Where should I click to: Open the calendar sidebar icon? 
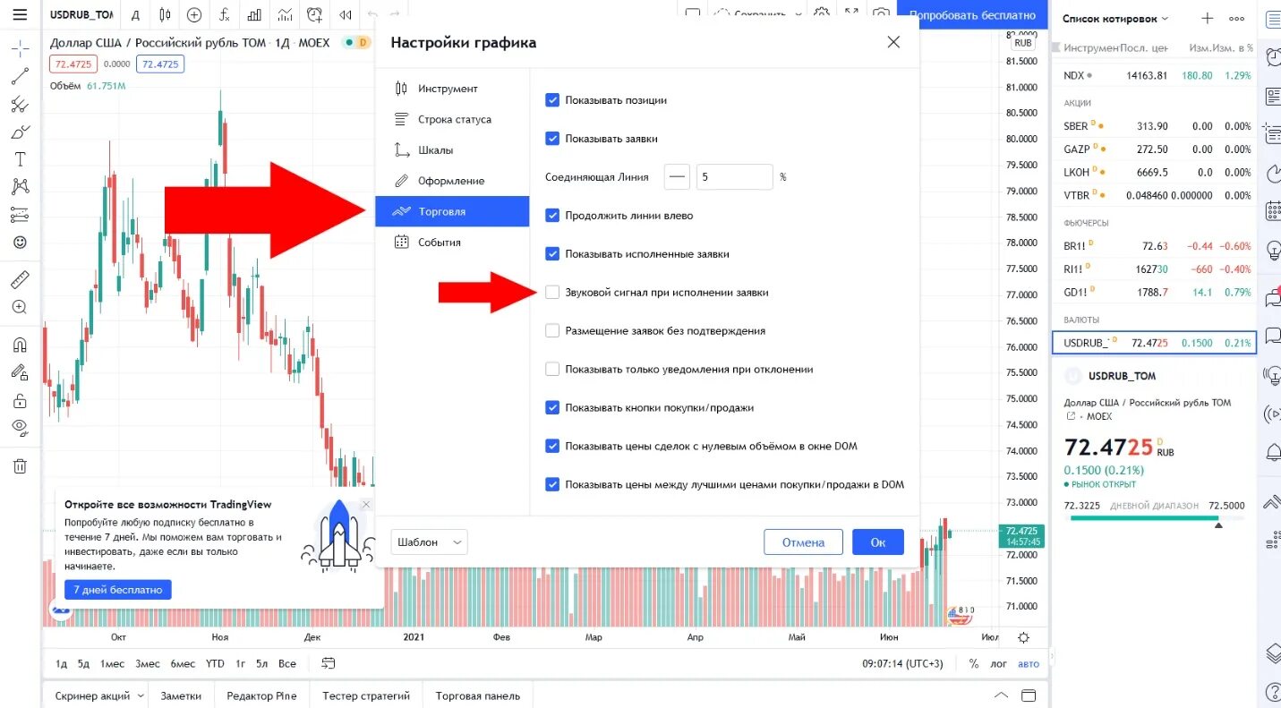[x=1272, y=210]
